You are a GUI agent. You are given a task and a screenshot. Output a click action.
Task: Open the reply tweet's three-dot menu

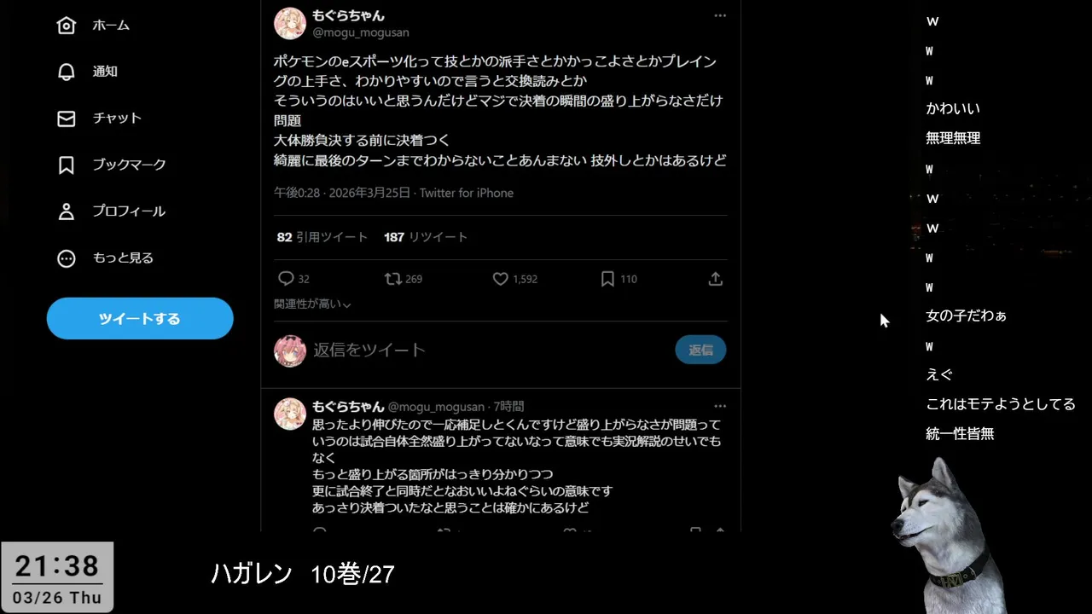click(720, 406)
